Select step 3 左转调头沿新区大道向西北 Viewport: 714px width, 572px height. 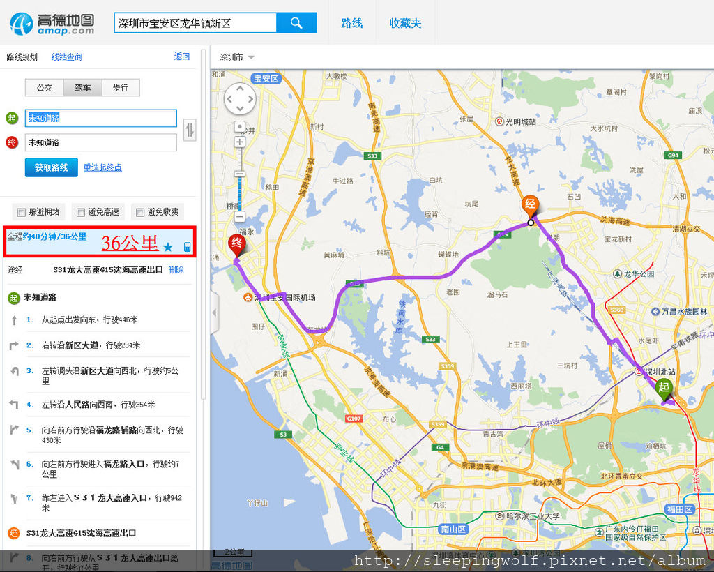click(x=99, y=376)
